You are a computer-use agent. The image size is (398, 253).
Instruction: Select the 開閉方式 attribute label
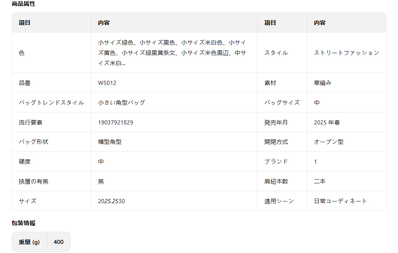pos(276,142)
